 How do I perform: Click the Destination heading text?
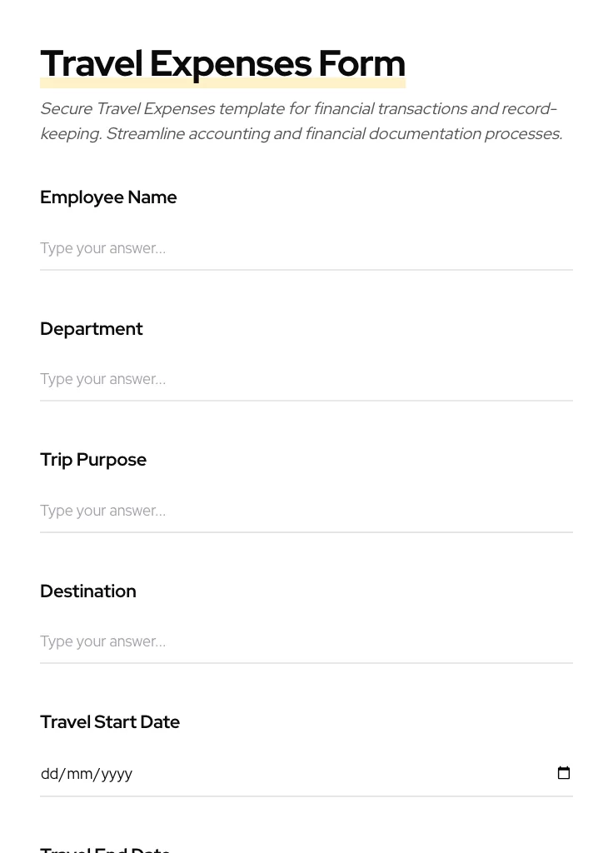[88, 591]
